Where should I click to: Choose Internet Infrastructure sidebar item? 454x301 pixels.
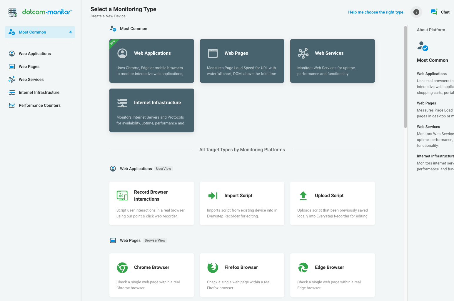(x=39, y=92)
